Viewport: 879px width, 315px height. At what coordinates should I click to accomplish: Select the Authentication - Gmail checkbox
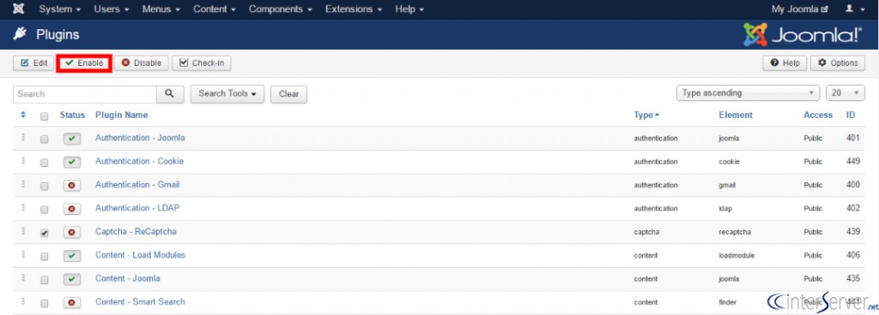coord(45,186)
